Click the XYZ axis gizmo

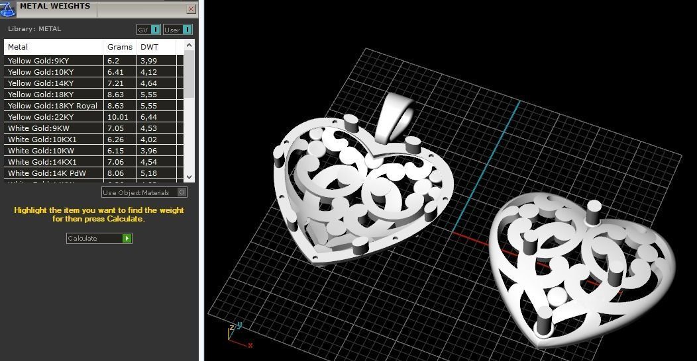coord(240,335)
